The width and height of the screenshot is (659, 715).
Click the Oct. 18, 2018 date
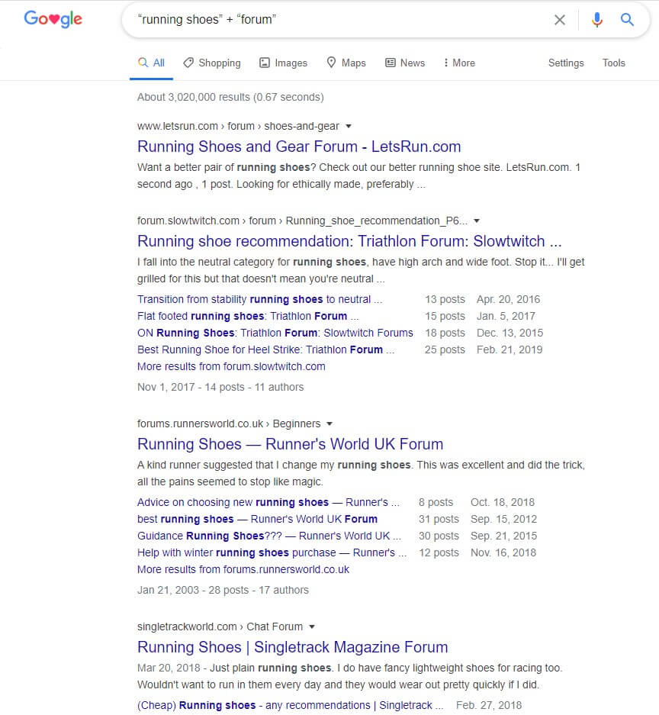coord(502,502)
